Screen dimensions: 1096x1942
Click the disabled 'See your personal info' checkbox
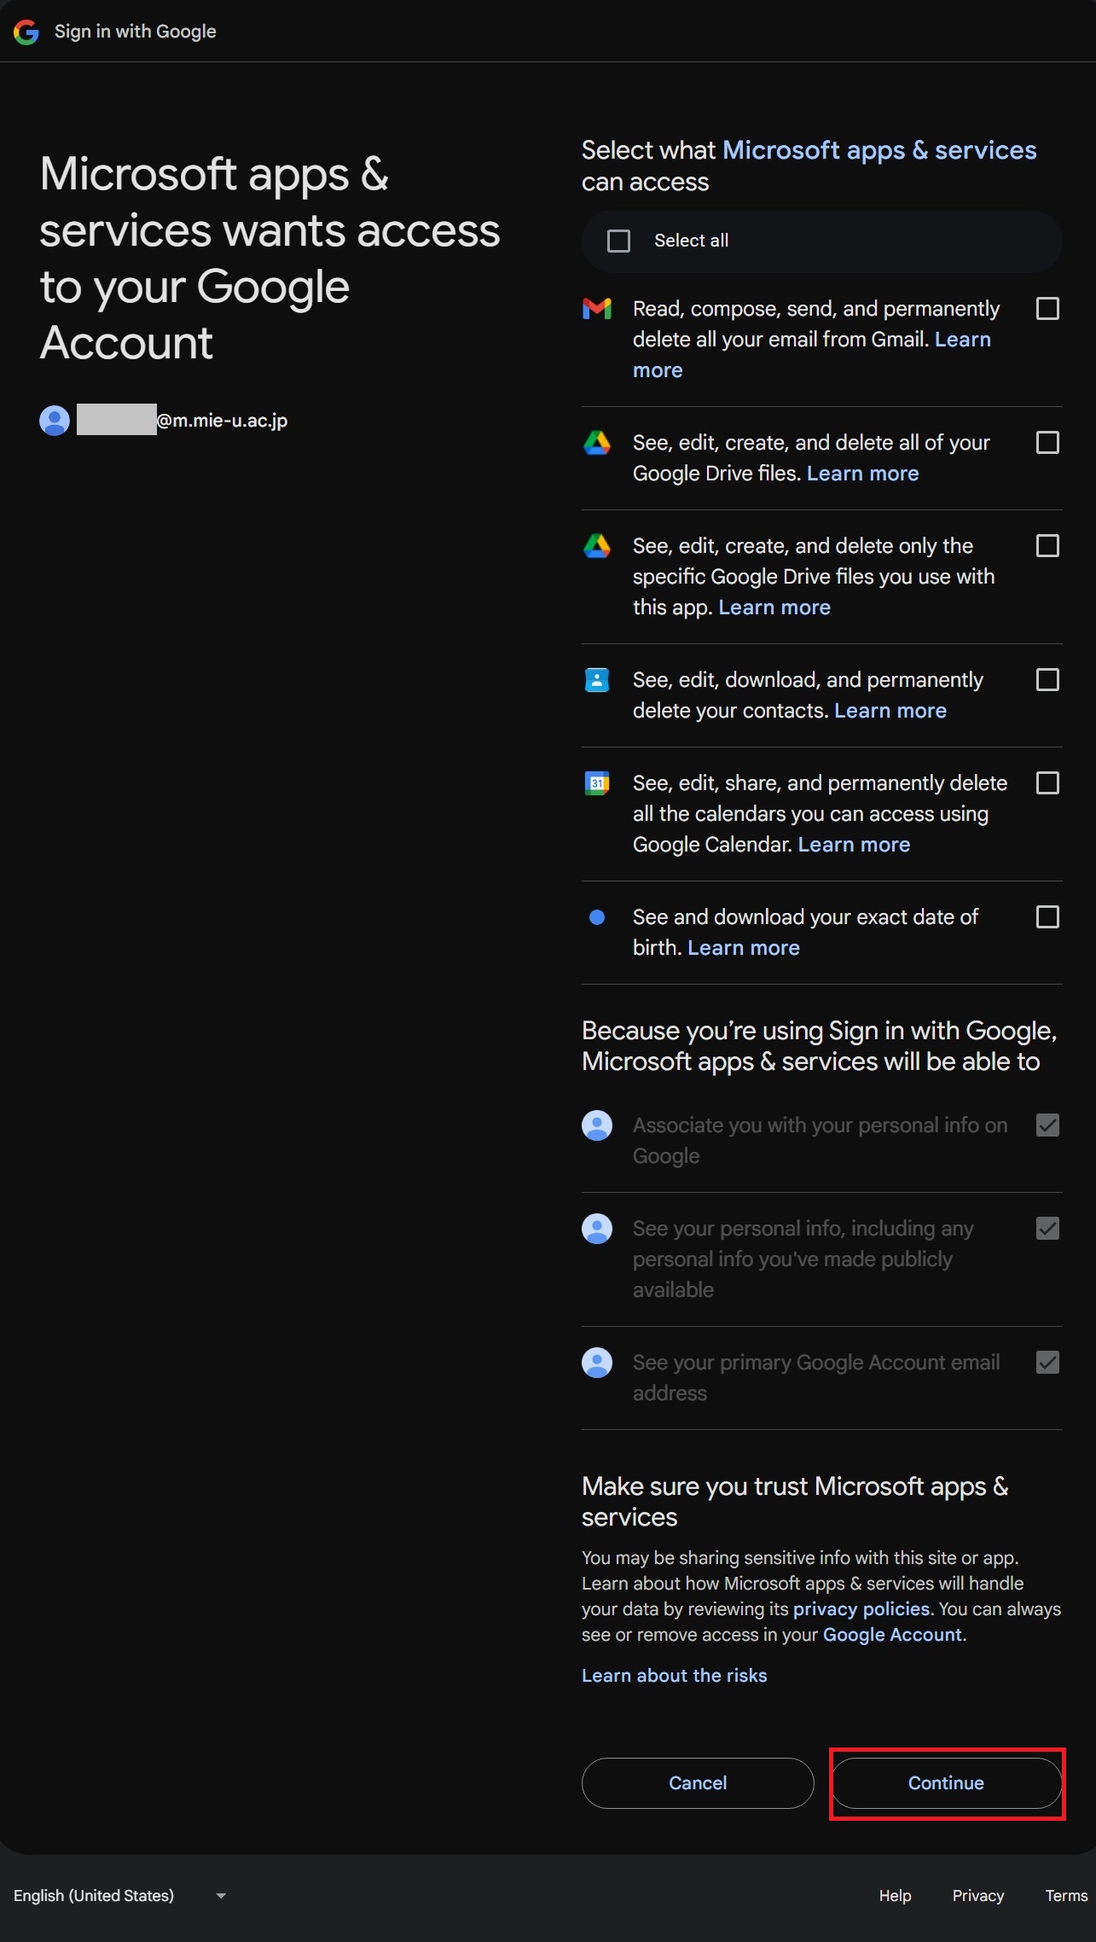[1047, 1229]
